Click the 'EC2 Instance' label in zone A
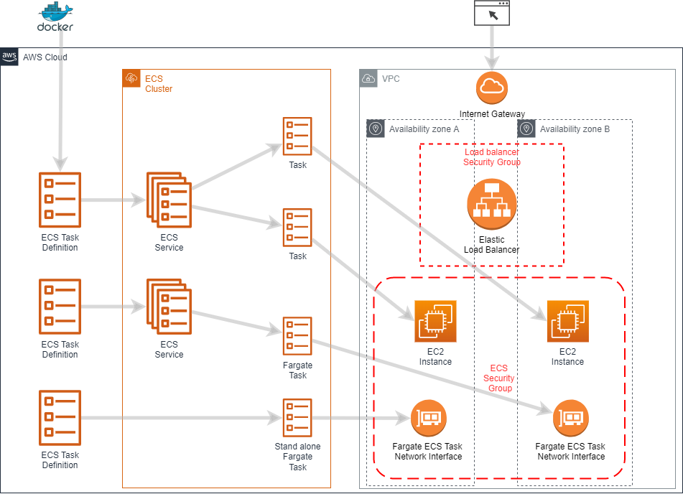 [x=436, y=357]
